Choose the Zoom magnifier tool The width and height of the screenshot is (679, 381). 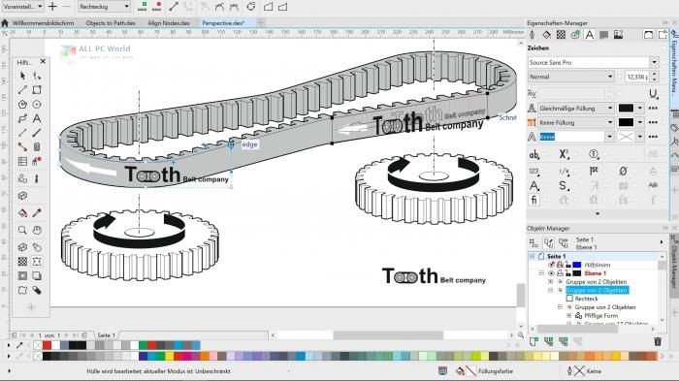click(22, 231)
